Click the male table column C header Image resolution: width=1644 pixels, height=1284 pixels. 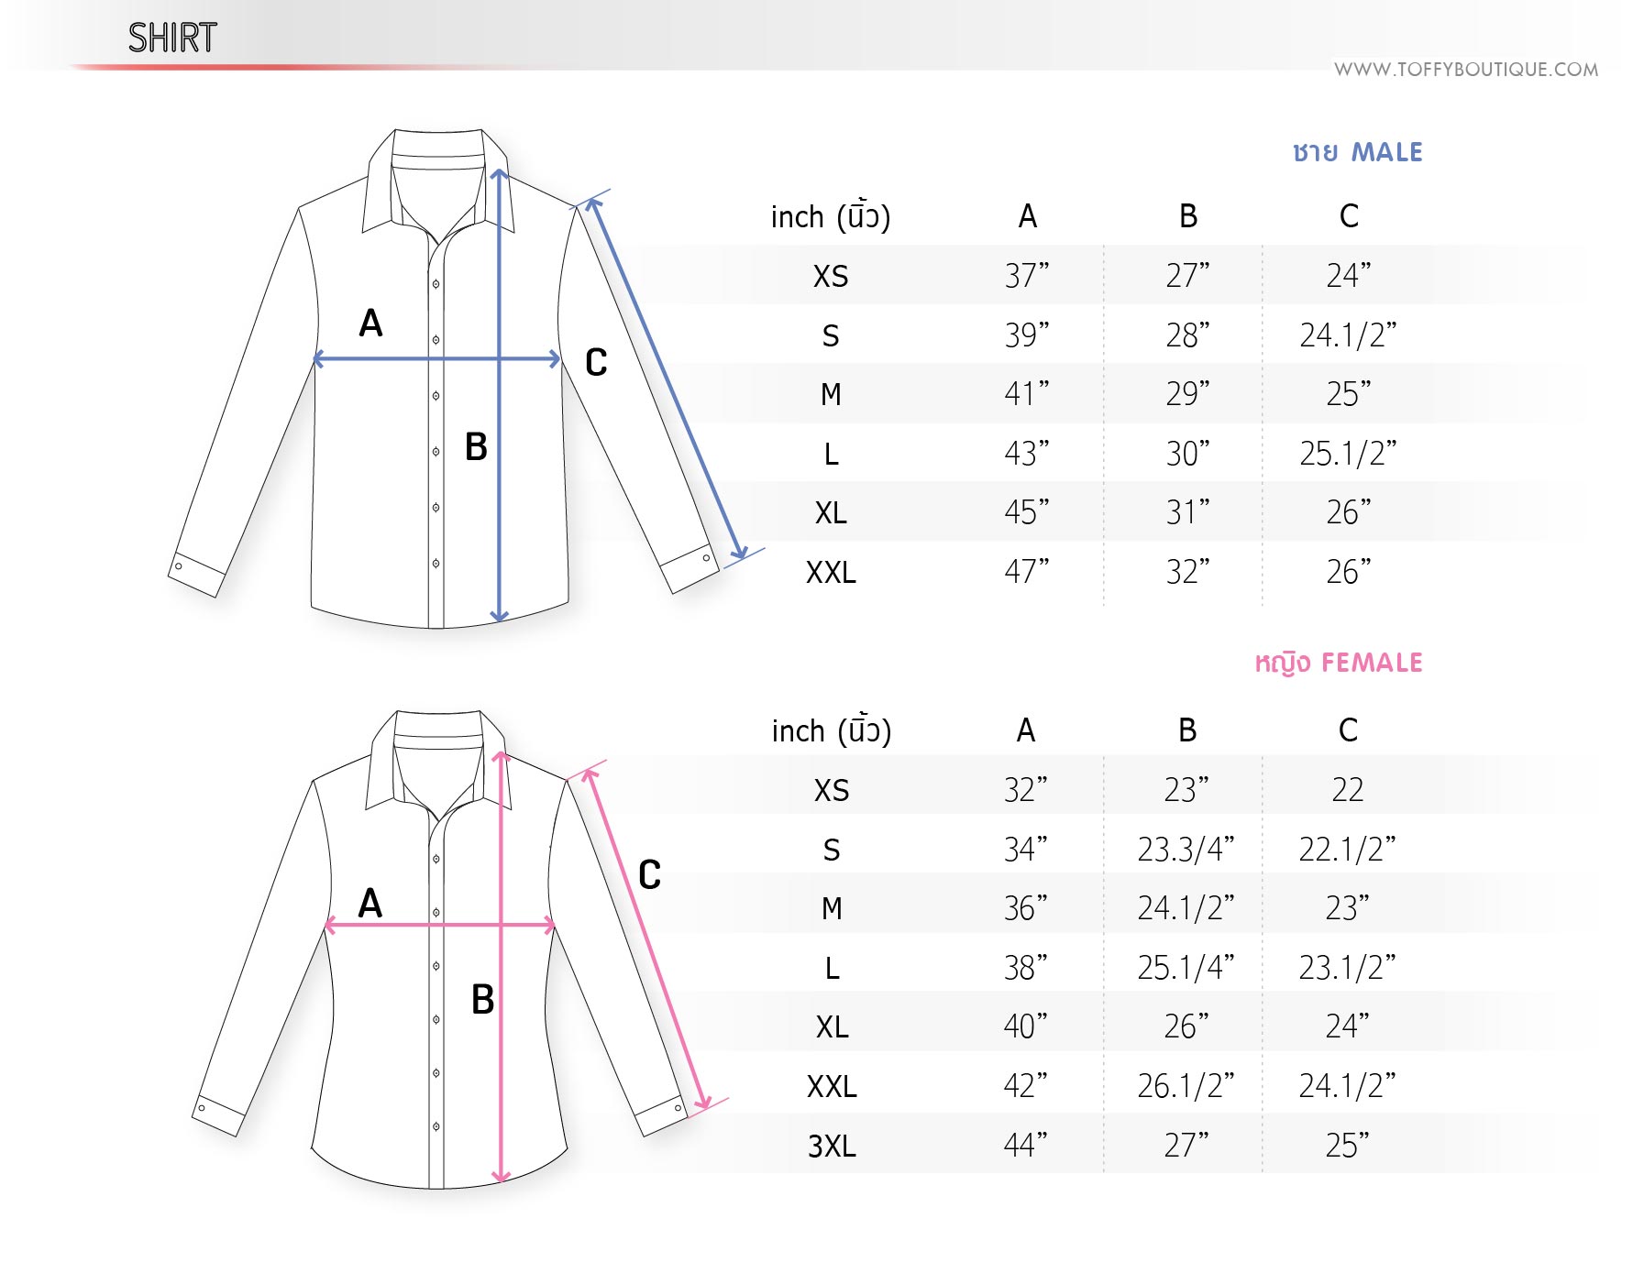coord(1349,216)
